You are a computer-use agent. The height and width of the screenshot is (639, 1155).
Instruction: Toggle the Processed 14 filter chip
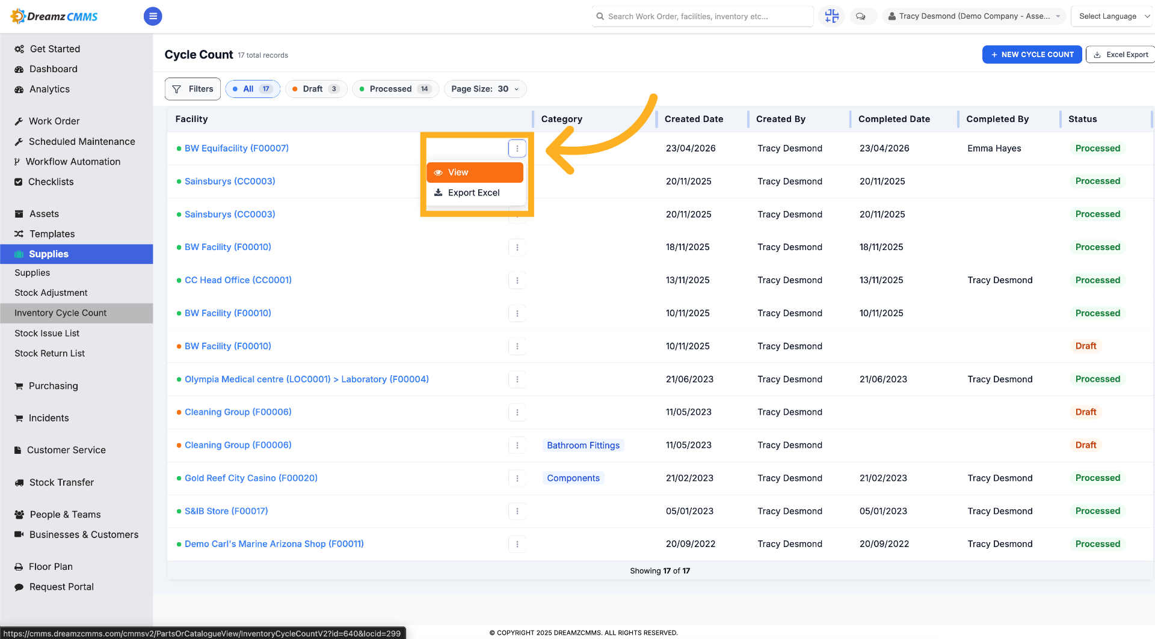tap(395, 89)
